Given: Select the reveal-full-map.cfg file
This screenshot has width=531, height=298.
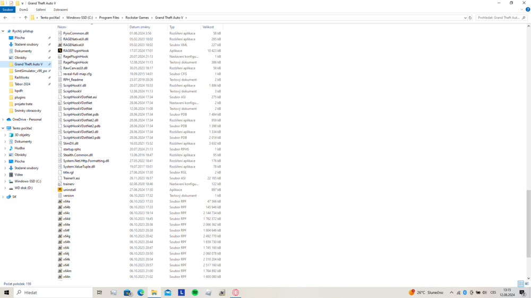Looking at the screenshot, I should coord(77,74).
